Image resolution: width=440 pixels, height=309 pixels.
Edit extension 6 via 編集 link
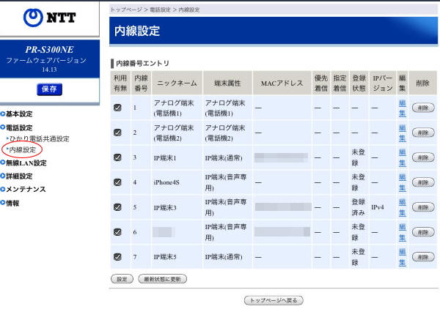point(403,232)
